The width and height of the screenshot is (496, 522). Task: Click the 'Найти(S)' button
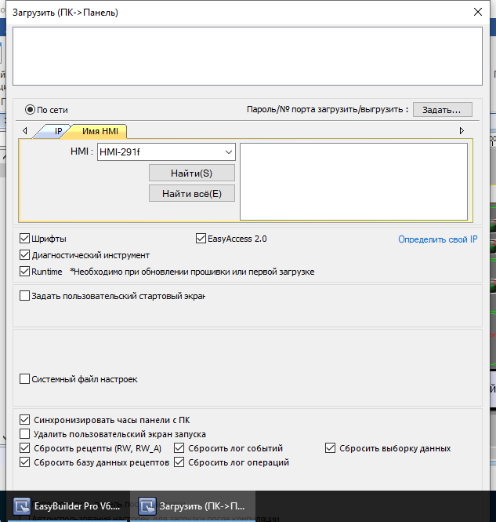coord(192,173)
